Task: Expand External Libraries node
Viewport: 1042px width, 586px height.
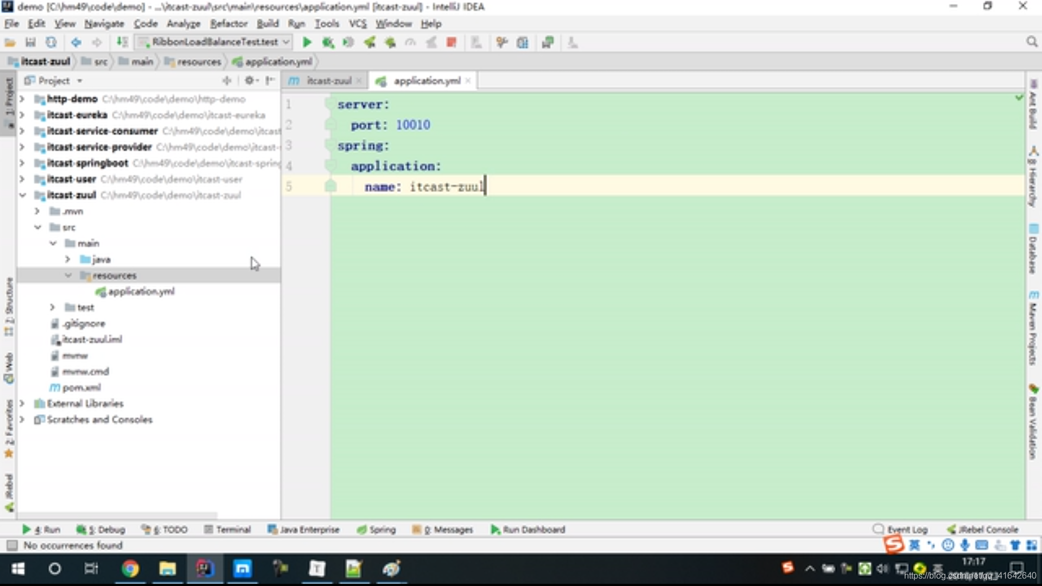Action: pos(22,403)
